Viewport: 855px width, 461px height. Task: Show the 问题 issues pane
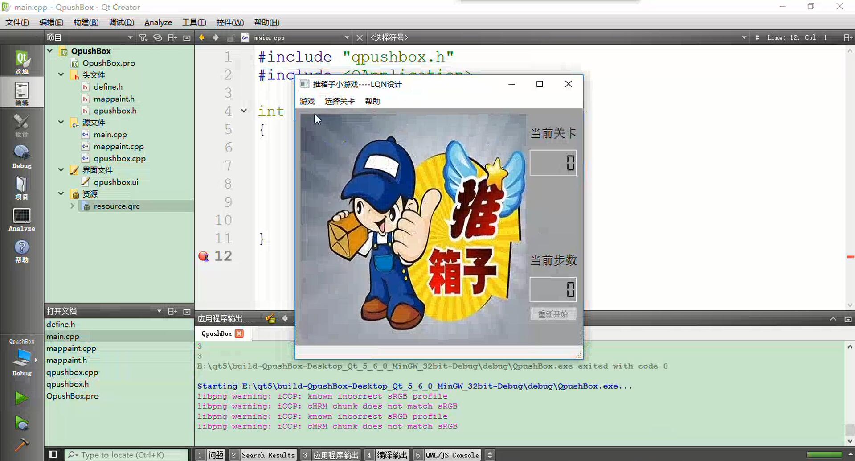pyautogui.click(x=211, y=455)
